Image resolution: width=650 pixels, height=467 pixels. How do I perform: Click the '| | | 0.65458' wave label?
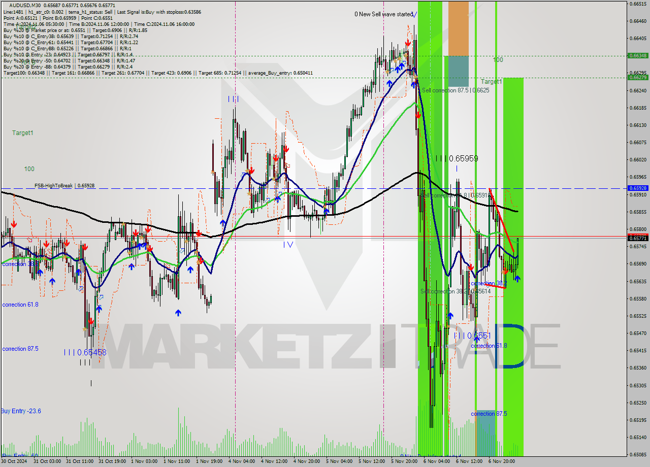[x=85, y=352]
